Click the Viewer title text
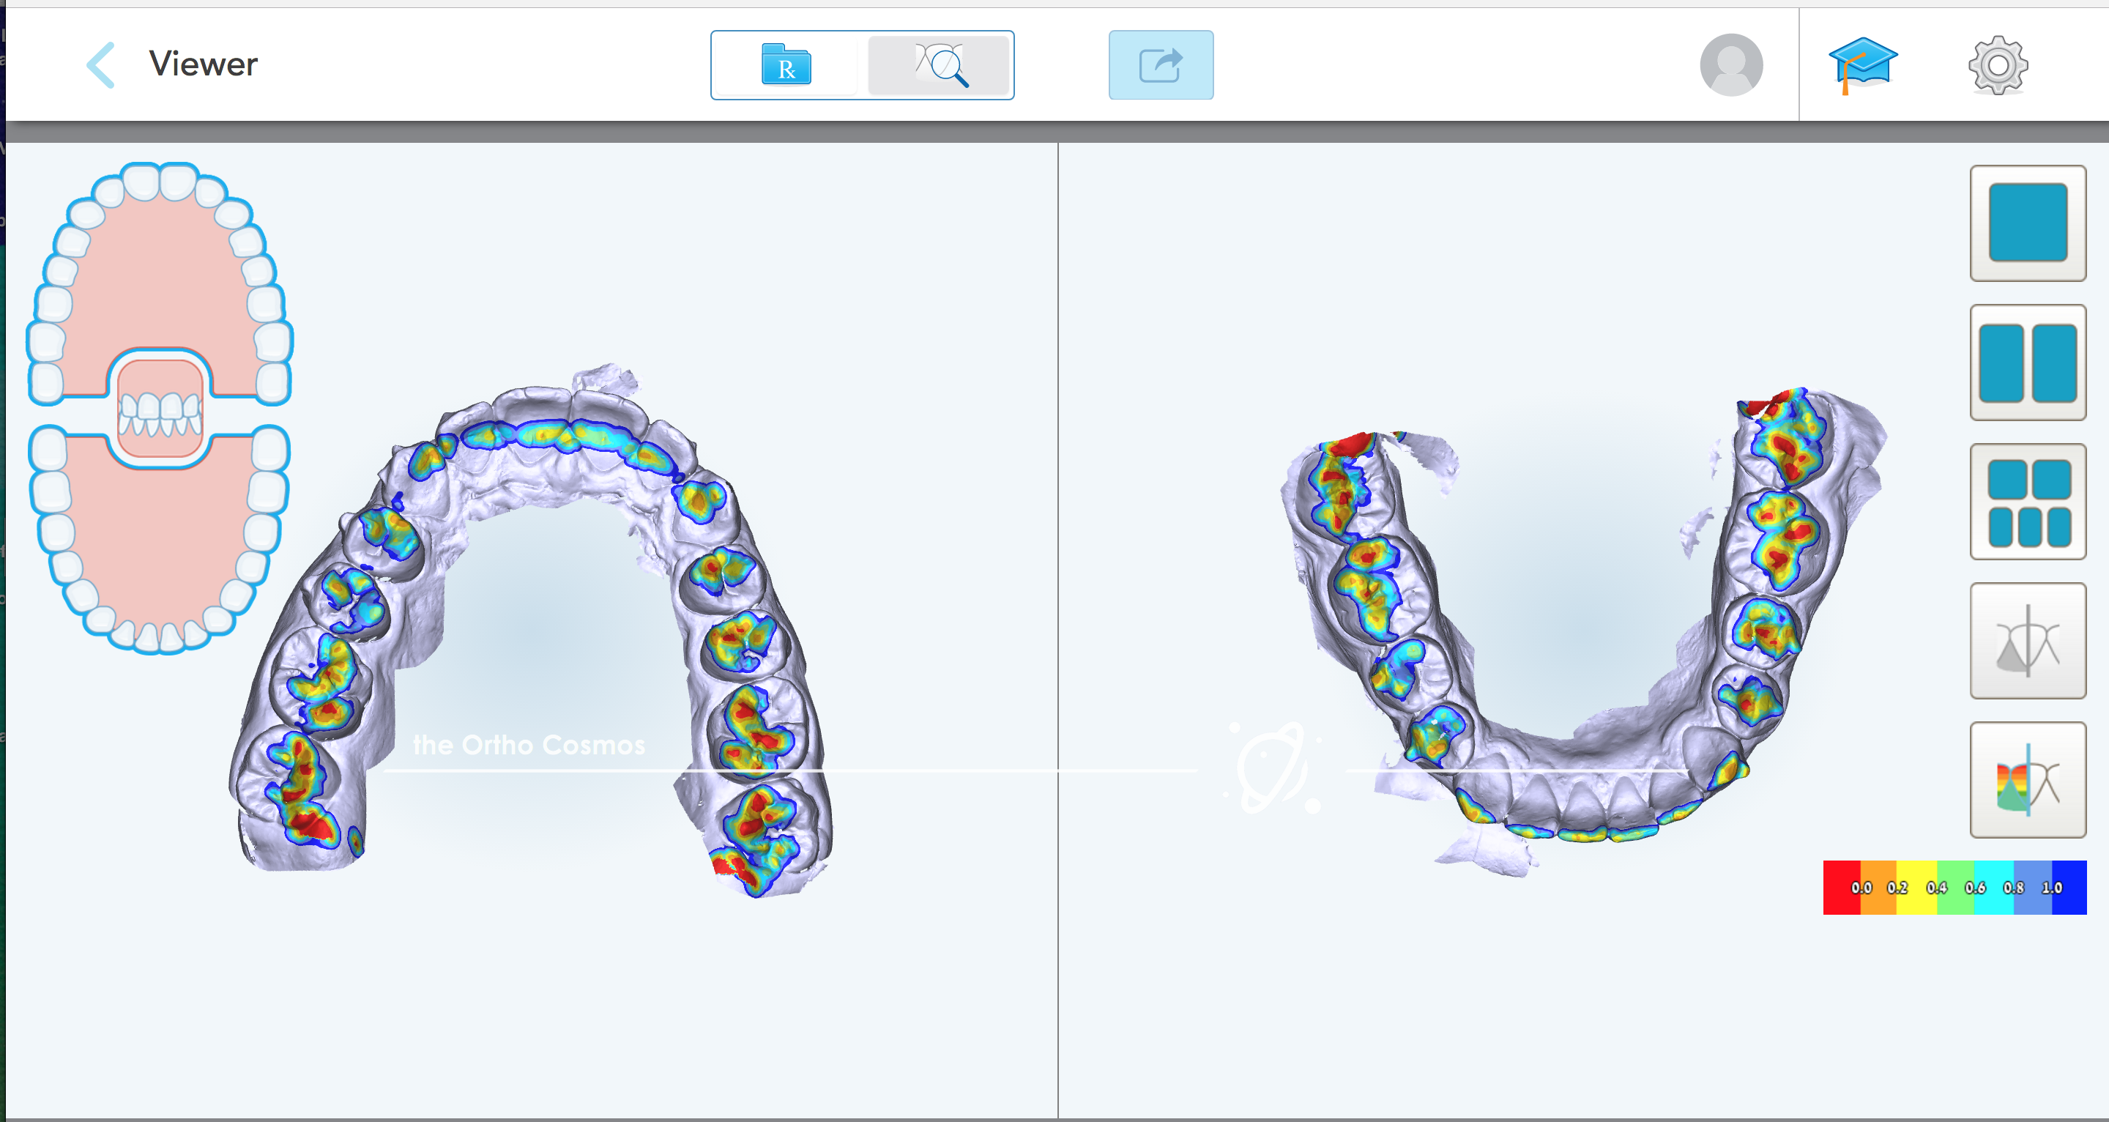 click(x=203, y=64)
